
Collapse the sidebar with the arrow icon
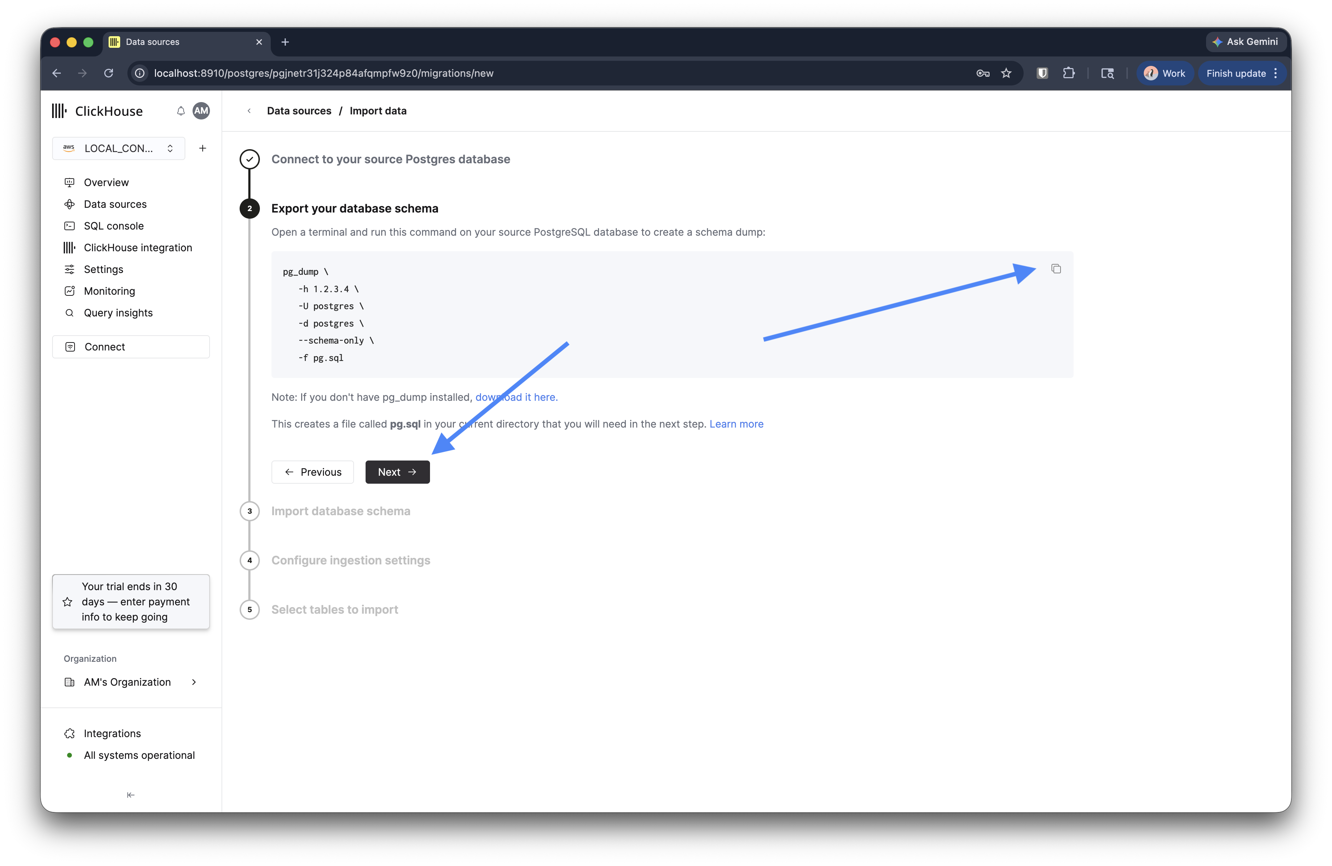pyautogui.click(x=130, y=795)
